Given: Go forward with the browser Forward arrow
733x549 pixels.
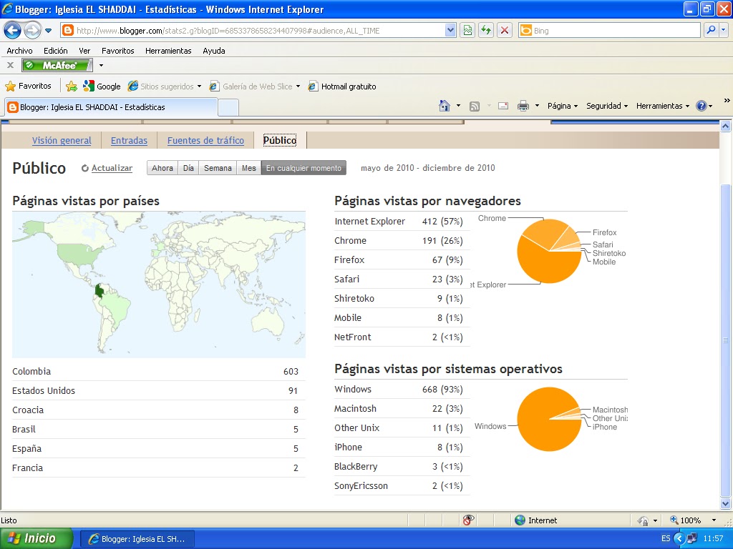Looking at the screenshot, I should click(x=32, y=31).
